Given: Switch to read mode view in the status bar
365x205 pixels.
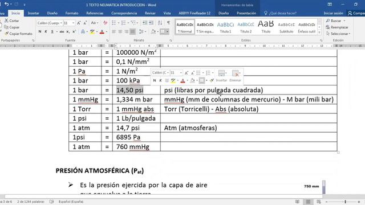Looking at the screenshot, I should 297,202.
